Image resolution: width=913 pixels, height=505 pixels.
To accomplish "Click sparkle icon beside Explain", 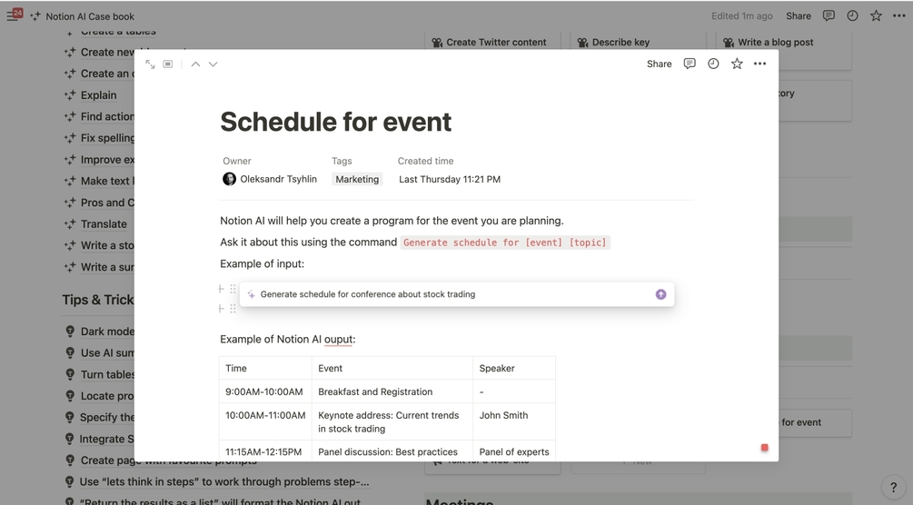I will pyautogui.click(x=70, y=95).
